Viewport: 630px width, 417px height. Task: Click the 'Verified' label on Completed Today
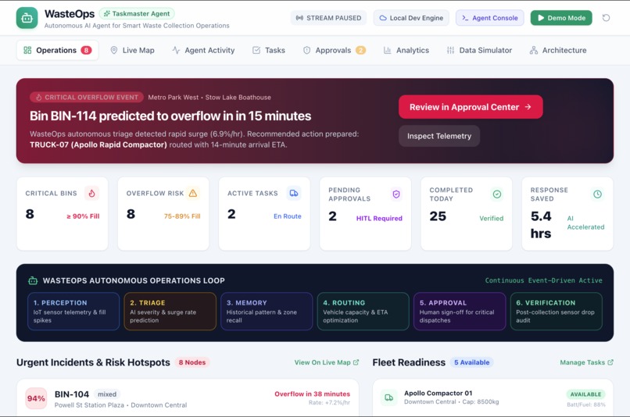coord(491,219)
